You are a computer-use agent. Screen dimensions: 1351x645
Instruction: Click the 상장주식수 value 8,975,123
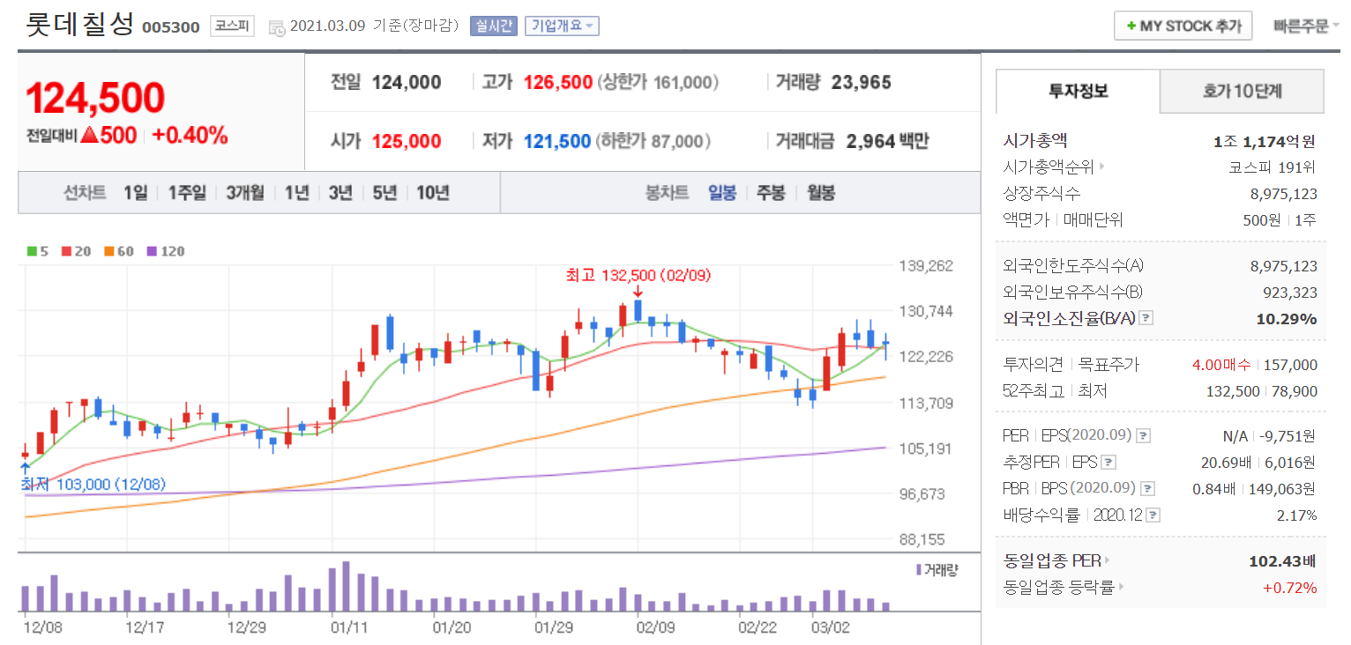coord(1283,193)
